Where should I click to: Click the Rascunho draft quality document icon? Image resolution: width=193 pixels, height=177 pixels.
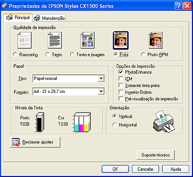tap(25, 40)
